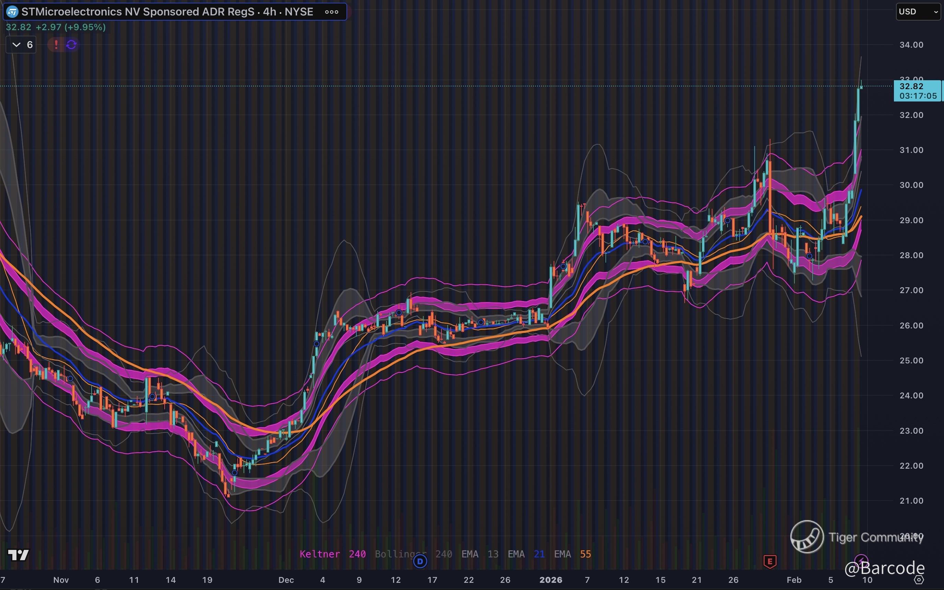Screen dimensions: 944x590
Task: Open chart settings hexagon gear icon
Action: (919, 580)
